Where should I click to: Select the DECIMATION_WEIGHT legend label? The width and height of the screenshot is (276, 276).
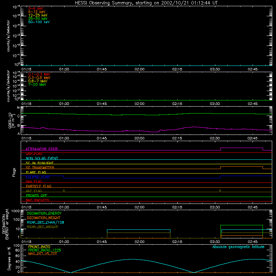[44, 218]
